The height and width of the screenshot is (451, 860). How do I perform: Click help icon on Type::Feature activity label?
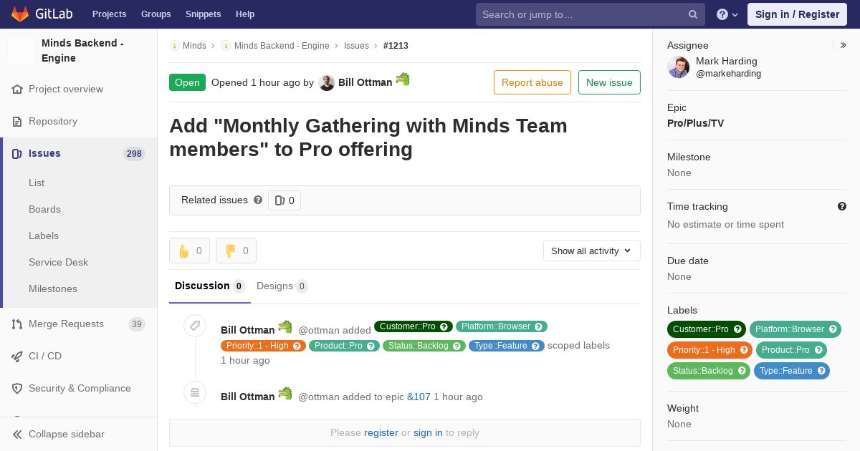(x=536, y=346)
